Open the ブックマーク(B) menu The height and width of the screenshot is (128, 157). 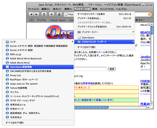pos(82,9)
